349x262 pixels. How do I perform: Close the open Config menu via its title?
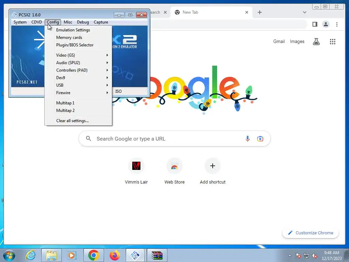pyautogui.click(x=53, y=22)
